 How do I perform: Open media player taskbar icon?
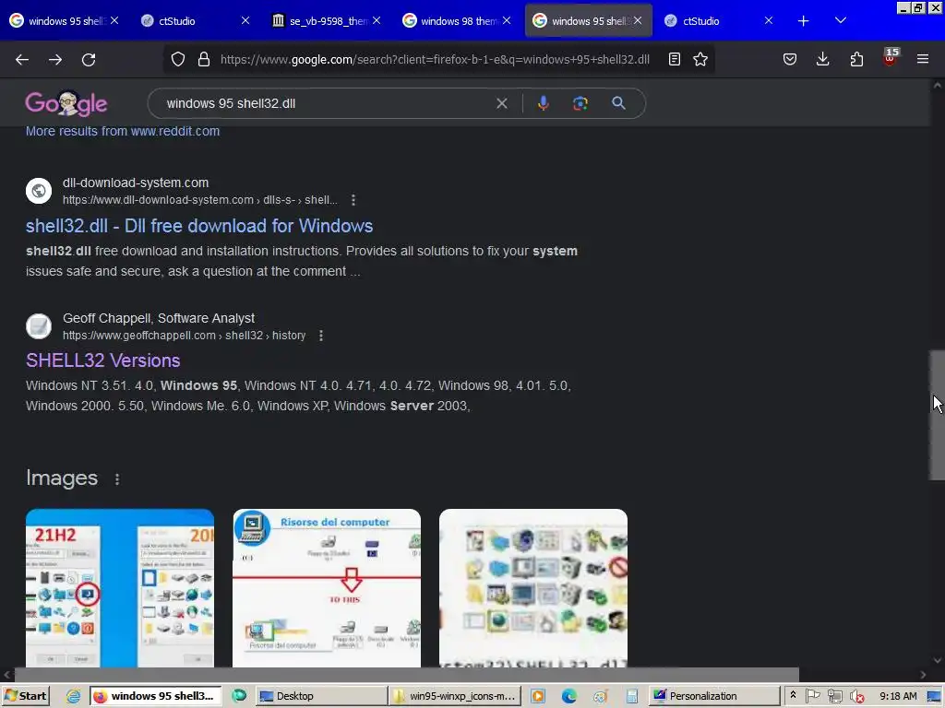538,696
